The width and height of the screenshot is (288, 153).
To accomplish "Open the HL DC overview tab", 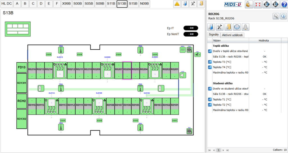I will (x=6, y=4).
